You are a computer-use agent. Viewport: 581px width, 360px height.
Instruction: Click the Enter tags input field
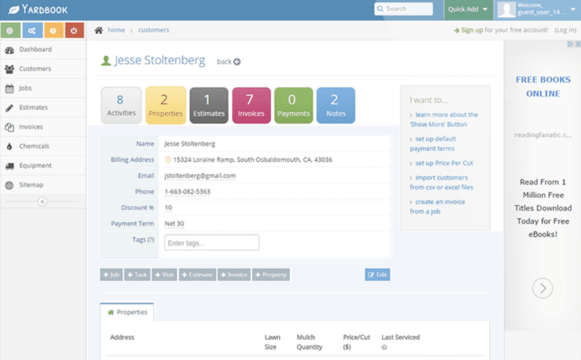[x=212, y=243]
